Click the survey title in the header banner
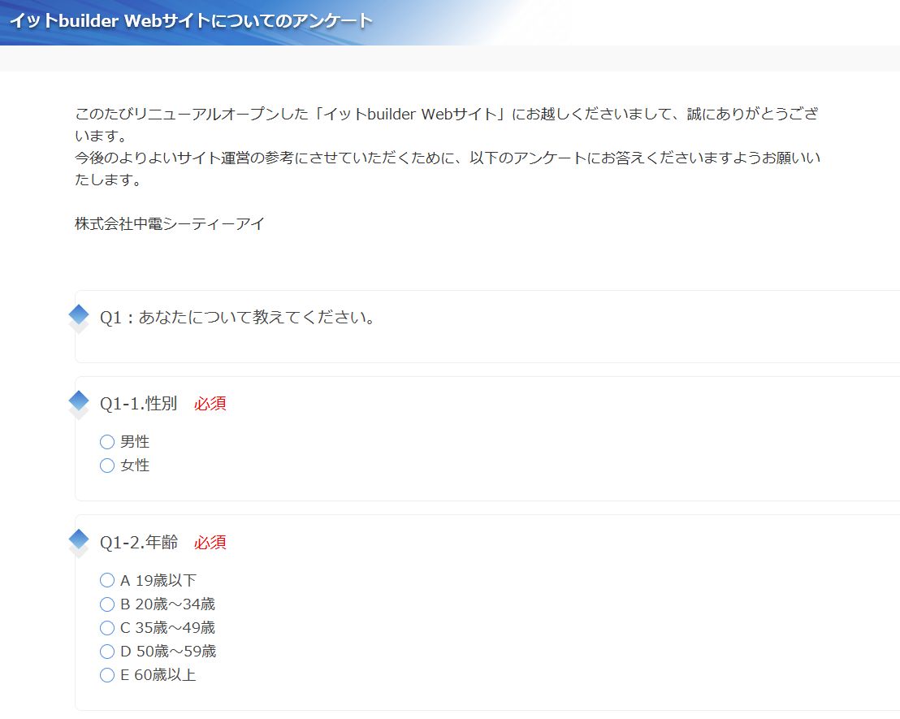This screenshot has width=900, height=719. (x=191, y=21)
